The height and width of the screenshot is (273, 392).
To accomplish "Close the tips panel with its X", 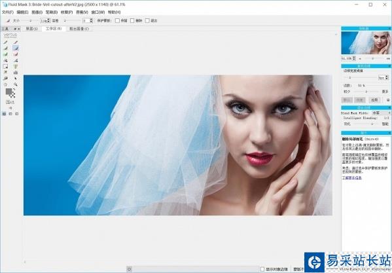I will [x=390, y=133].
